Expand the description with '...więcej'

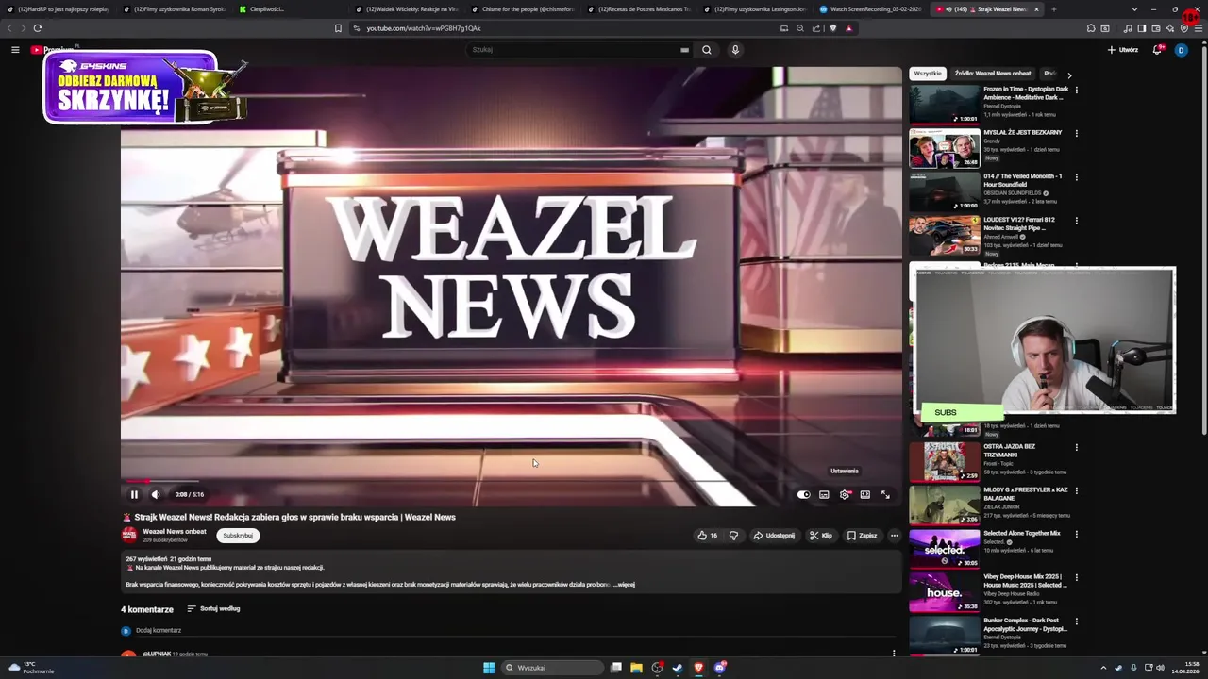[x=625, y=585]
